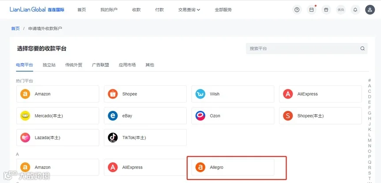Click the gift box icon in header
Screen dimensions: 381x183
[x=326, y=10]
